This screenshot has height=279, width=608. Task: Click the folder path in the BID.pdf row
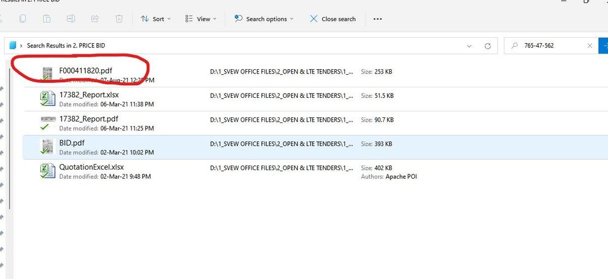[x=281, y=144]
